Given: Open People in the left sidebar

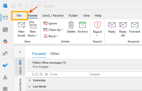Looking at the screenshot, I should (x=5, y=53).
